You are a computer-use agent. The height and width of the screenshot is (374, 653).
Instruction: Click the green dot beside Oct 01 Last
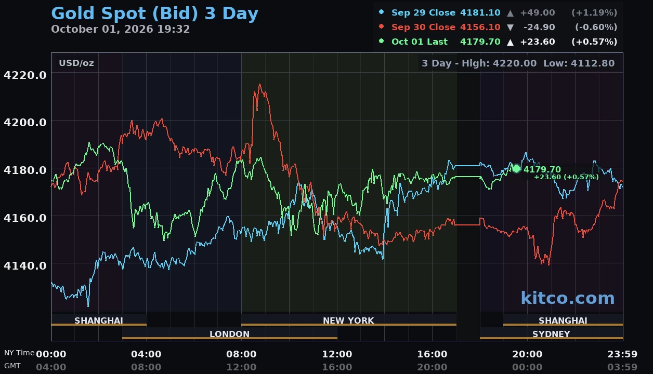point(382,41)
